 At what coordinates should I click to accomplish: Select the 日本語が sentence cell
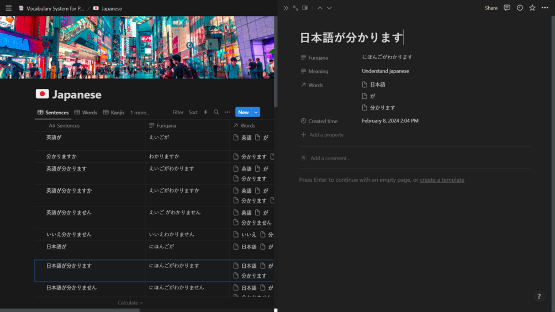[x=90, y=251]
